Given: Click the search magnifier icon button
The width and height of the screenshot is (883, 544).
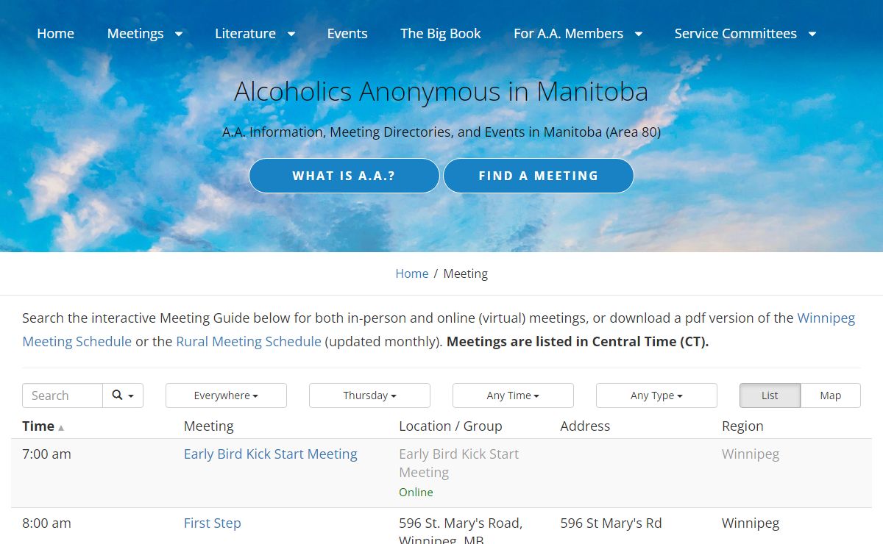Looking at the screenshot, I should click(123, 396).
